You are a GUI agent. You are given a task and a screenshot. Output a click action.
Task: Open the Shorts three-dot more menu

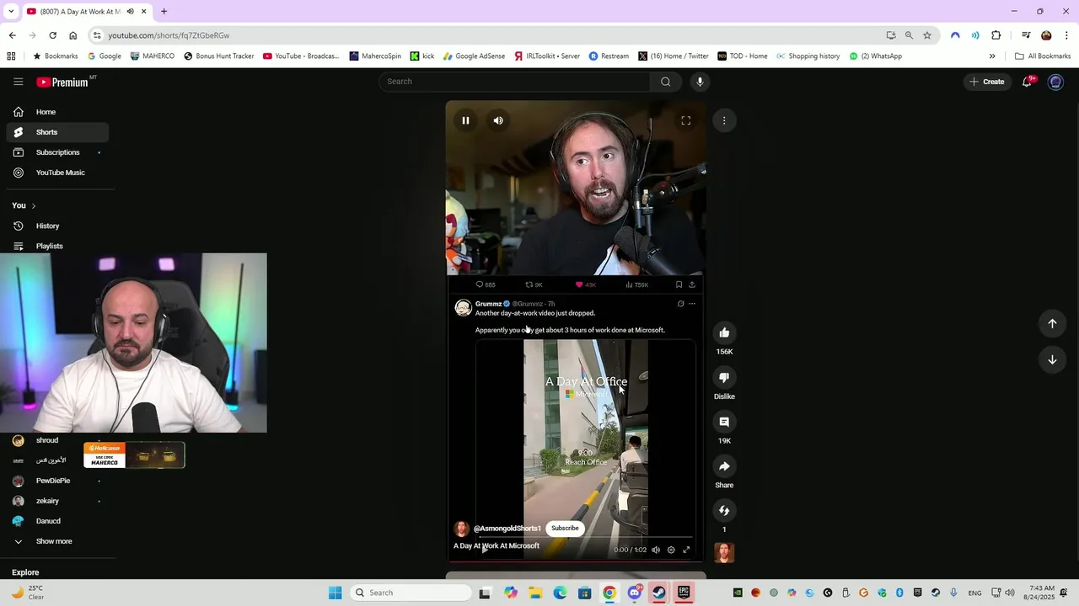(x=724, y=120)
